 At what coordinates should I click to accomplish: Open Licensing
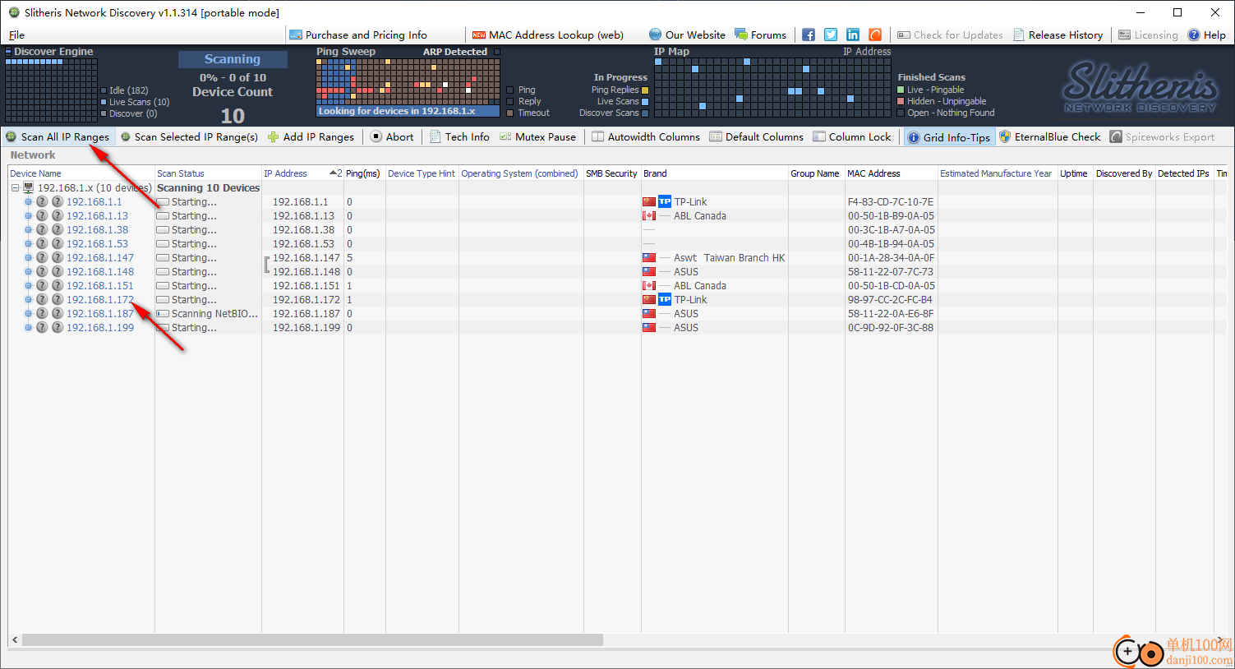coord(1148,35)
